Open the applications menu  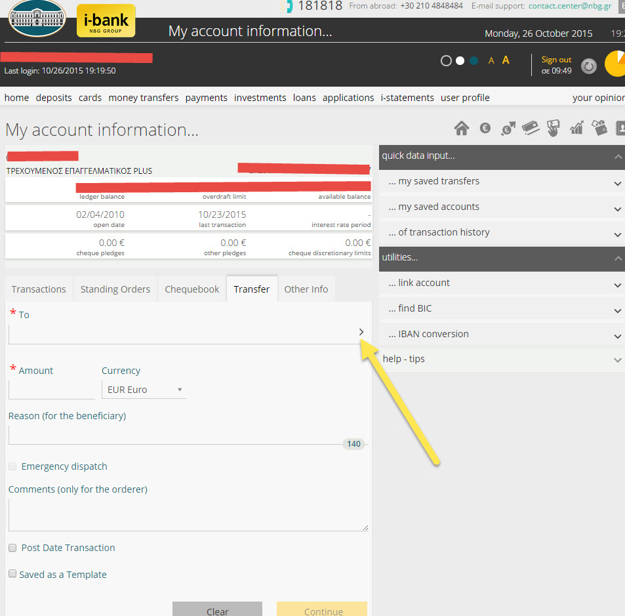(x=348, y=98)
